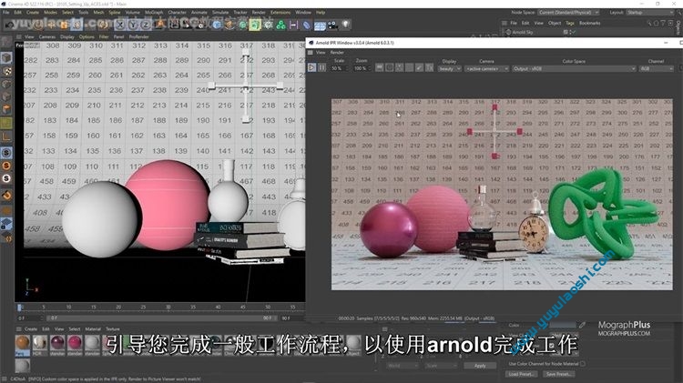Open the Render menu in main menu bar
Viewport: 683px width, 383px height.
click(x=259, y=12)
